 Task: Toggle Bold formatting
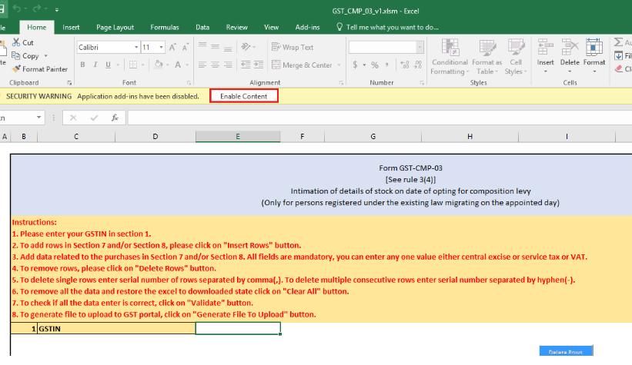coord(82,65)
